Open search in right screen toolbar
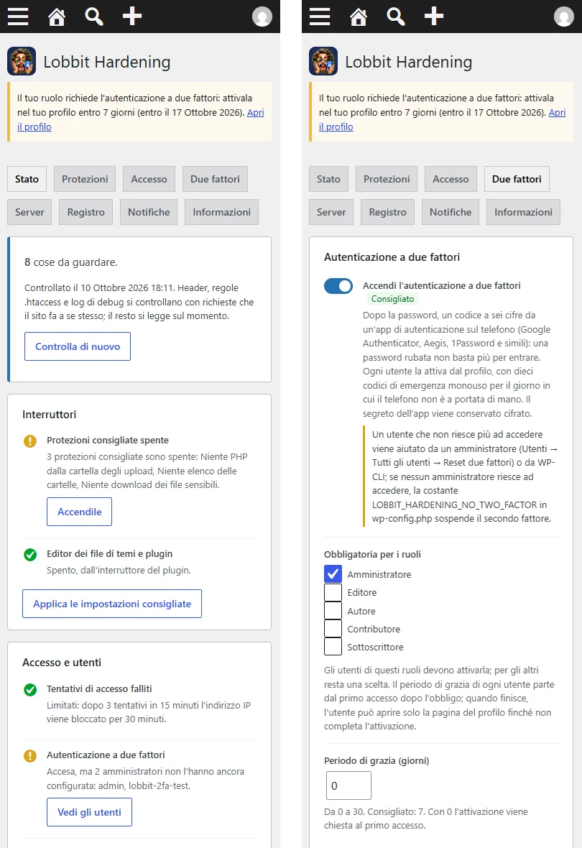Viewport: 582px width, 848px height. click(x=396, y=17)
